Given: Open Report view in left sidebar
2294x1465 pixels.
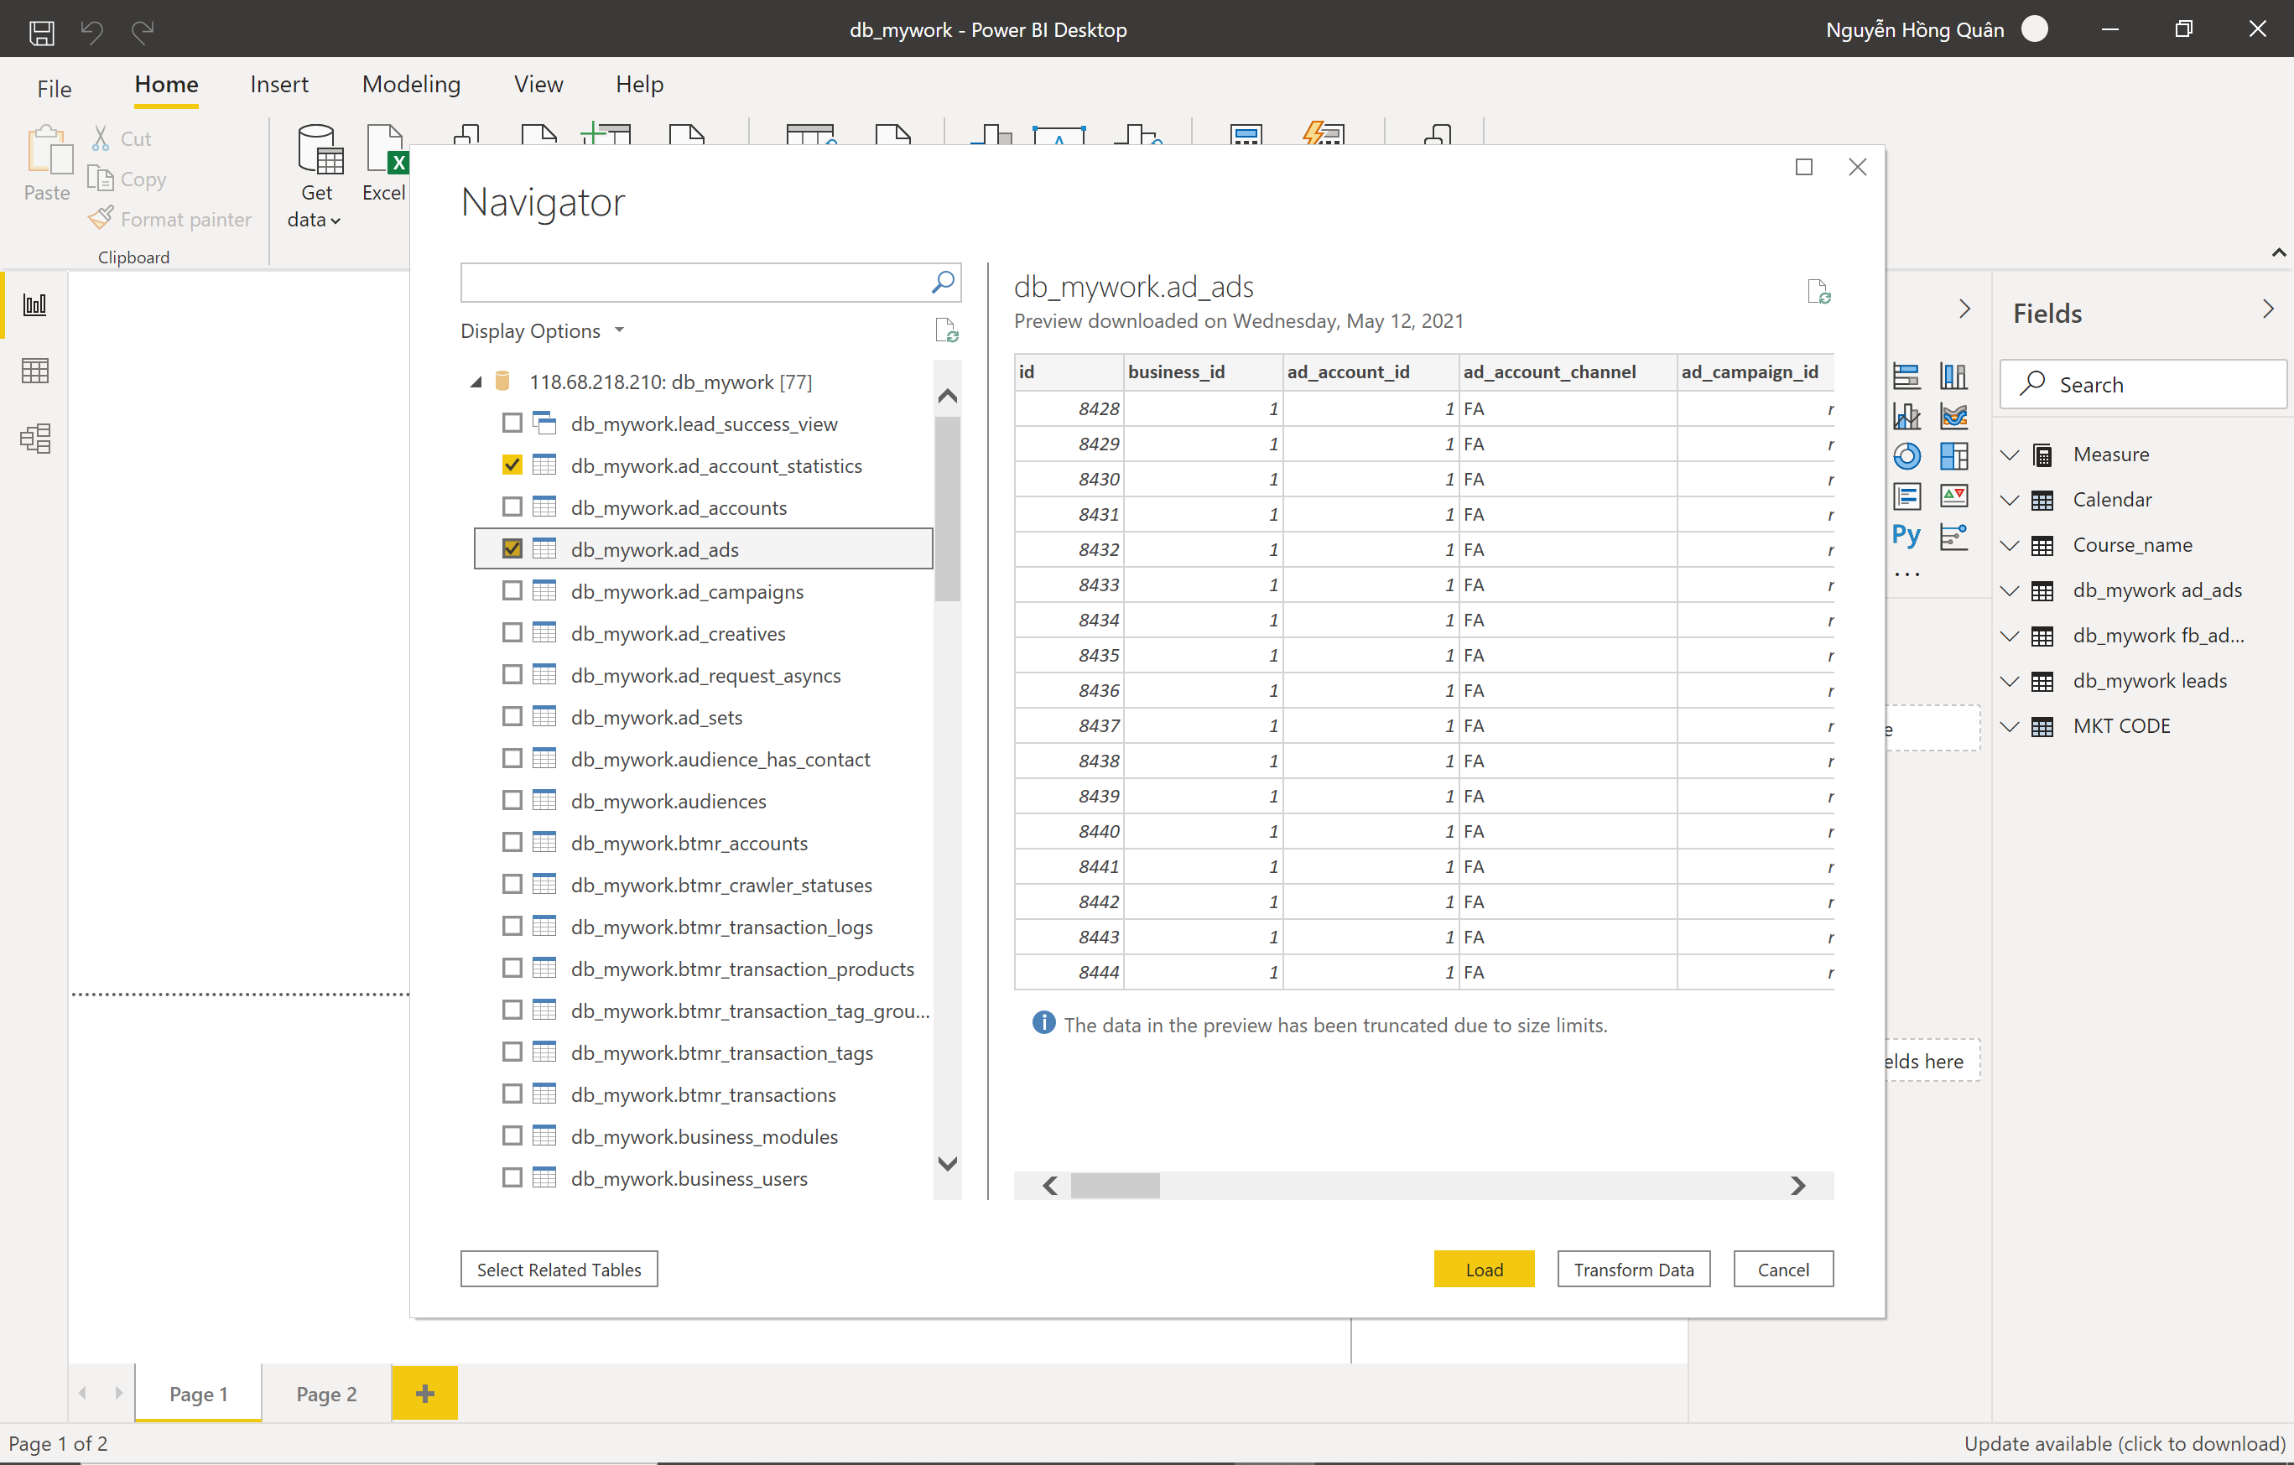Looking at the screenshot, I should coord(35,304).
